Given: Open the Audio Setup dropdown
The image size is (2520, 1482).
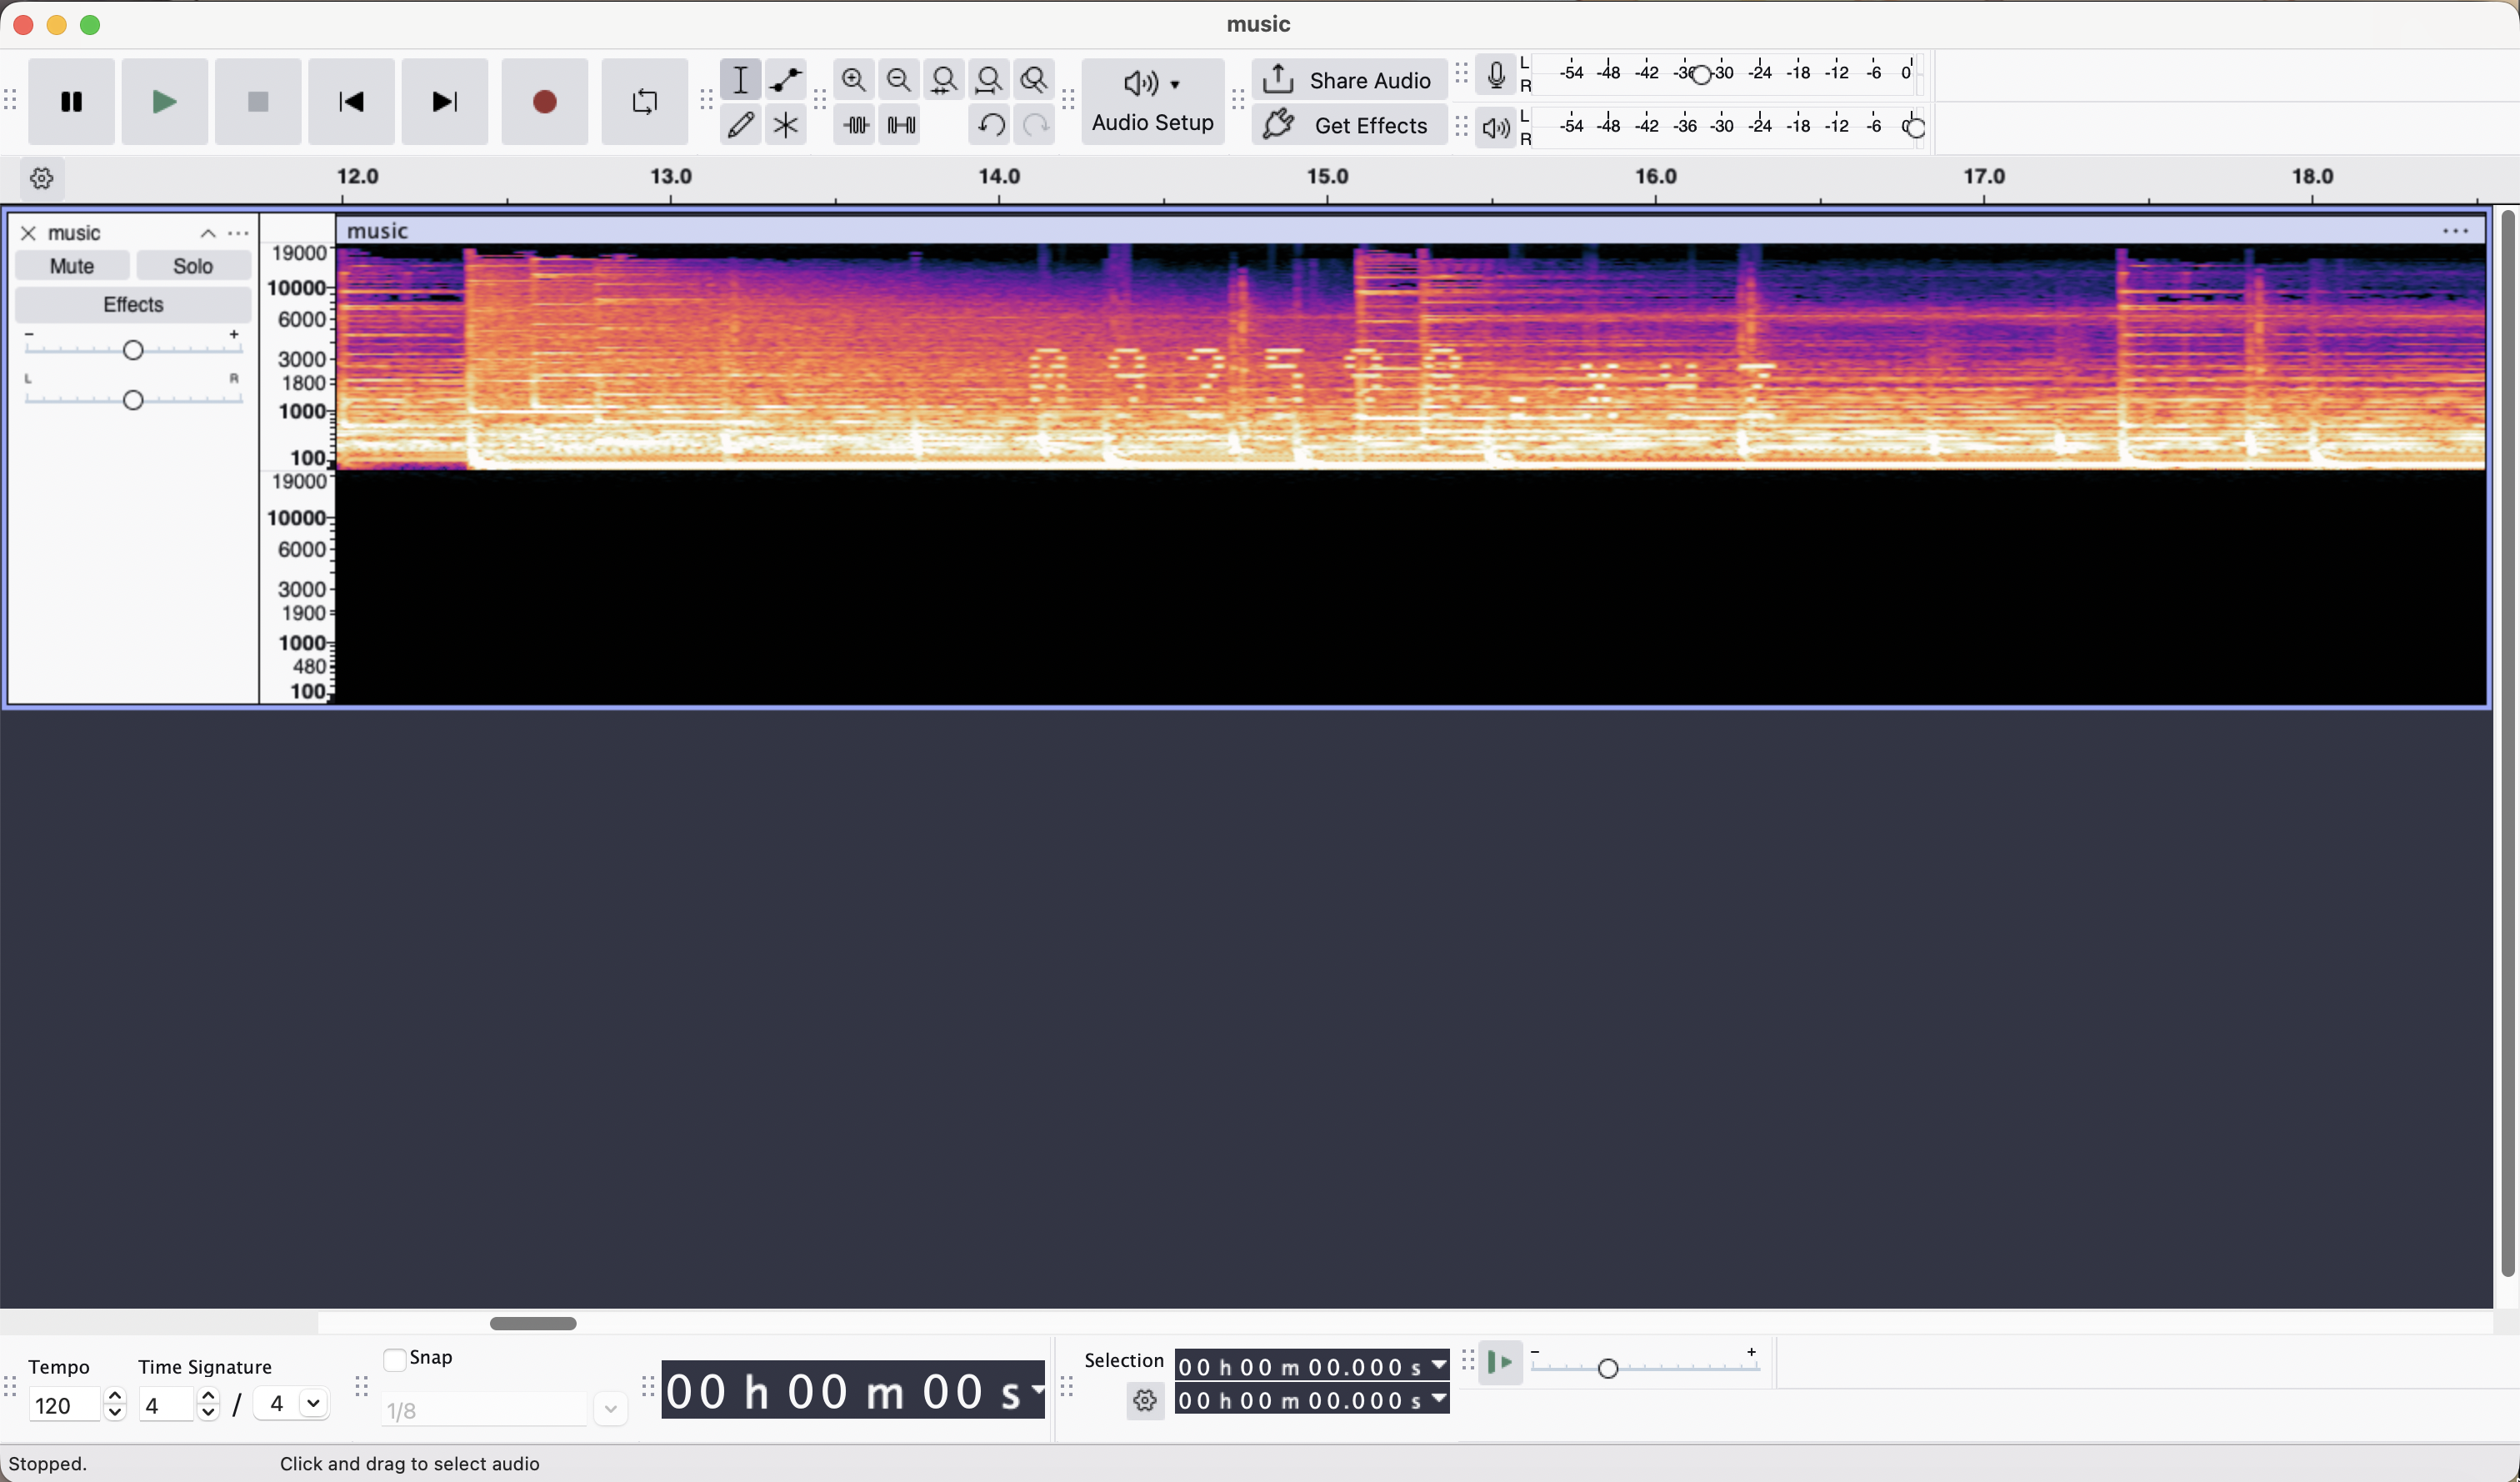Looking at the screenshot, I should click(x=1153, y=101).
